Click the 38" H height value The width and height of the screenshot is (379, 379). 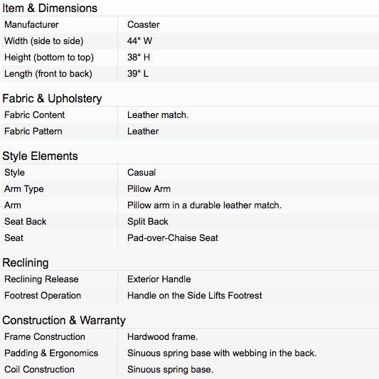[x=139, y=58]
